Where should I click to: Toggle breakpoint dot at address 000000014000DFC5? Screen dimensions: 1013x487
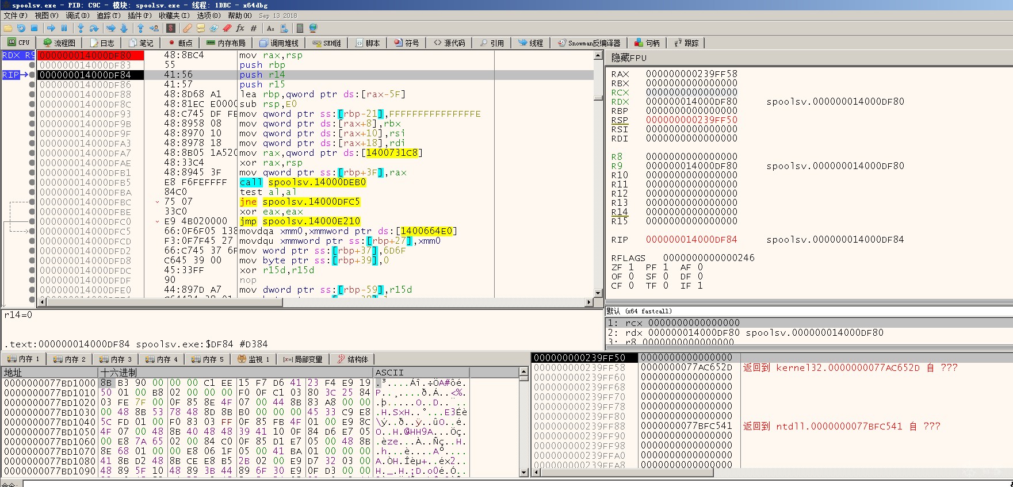[x=32, y=231]
